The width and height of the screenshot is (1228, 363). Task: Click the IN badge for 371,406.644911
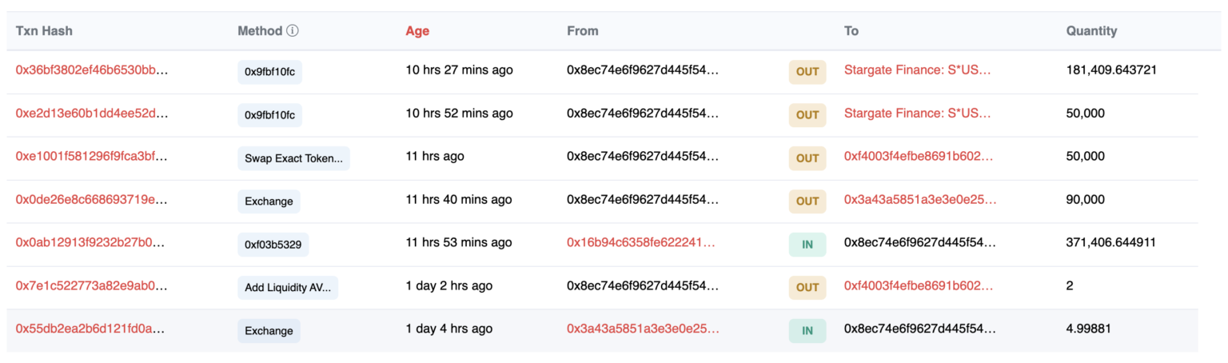[x=807, y=245]
